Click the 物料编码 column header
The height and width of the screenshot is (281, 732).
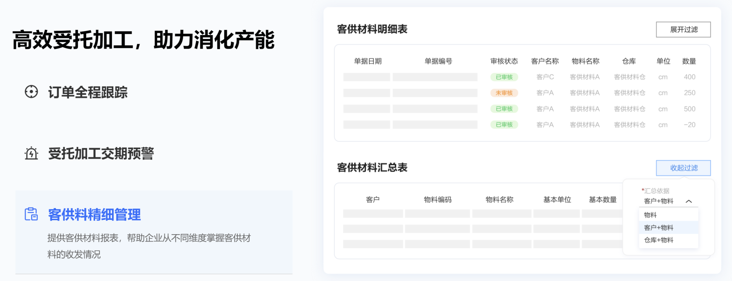tap(437, 200)
